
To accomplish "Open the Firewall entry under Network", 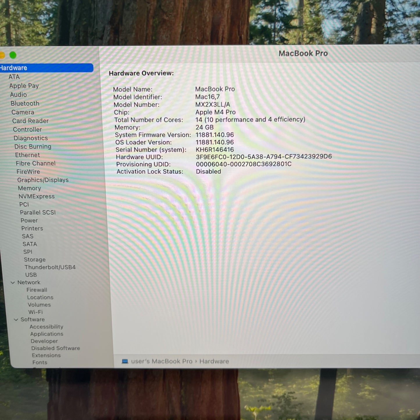I will click(x=37, y=290).
